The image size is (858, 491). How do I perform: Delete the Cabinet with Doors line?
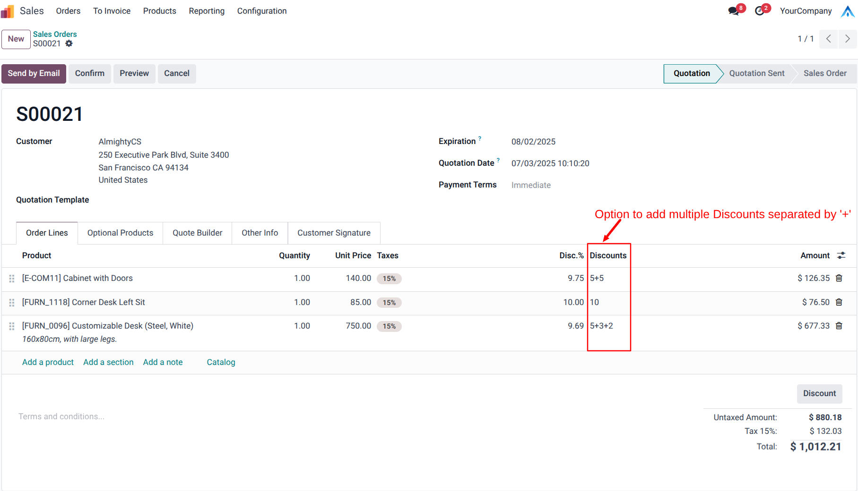coord(839,278)
